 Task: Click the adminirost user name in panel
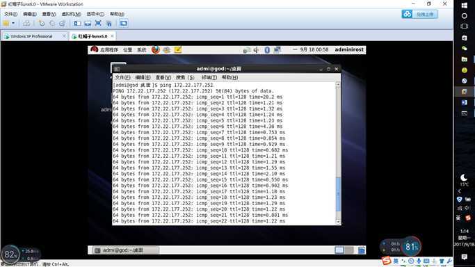click(349, 49)
